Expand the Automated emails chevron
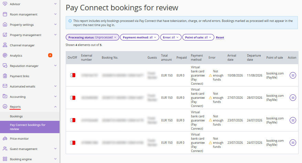 pyautogui.click(x=55, y=86)
